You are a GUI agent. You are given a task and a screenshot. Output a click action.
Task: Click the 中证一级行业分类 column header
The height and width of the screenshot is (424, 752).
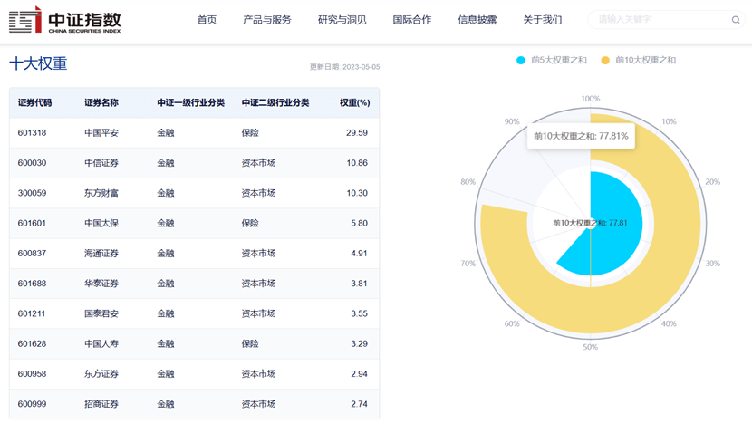click(x=191, y=102)
